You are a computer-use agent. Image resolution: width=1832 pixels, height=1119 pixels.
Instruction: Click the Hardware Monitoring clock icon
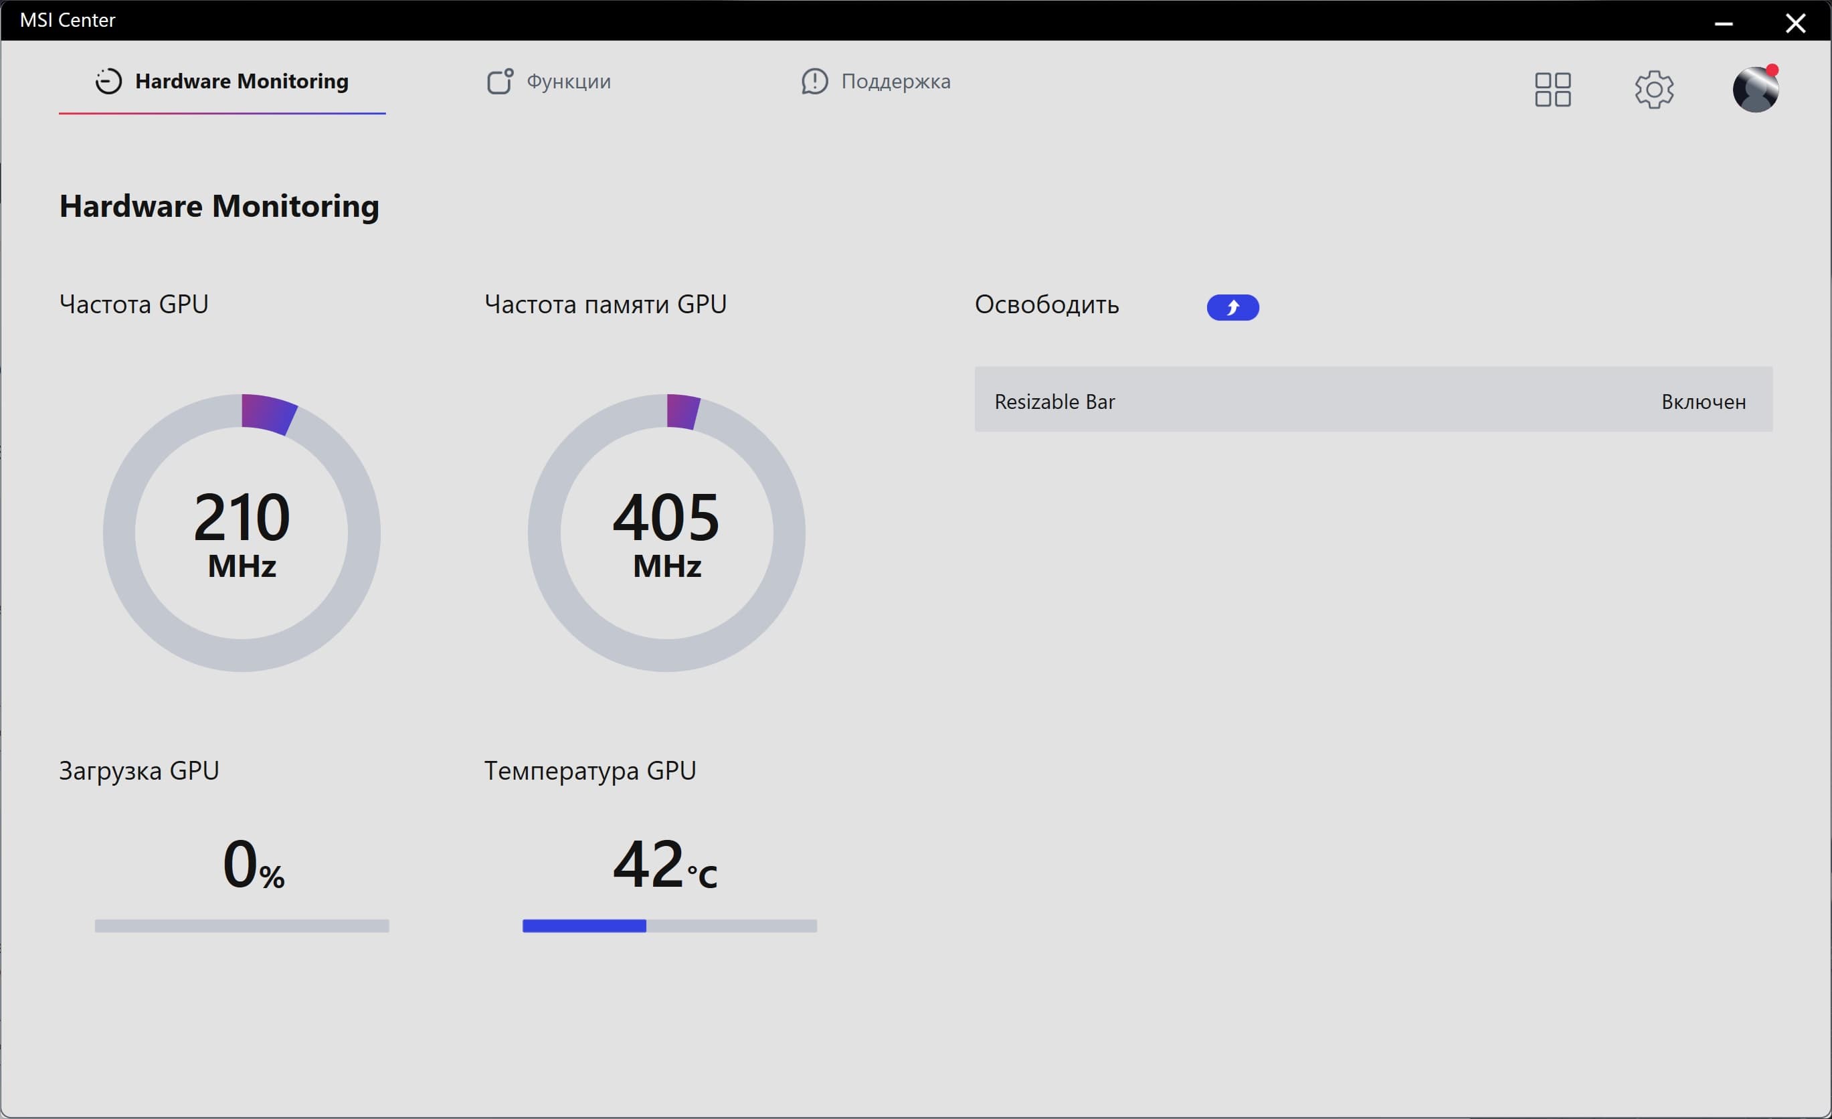click(x=108, y=81)
